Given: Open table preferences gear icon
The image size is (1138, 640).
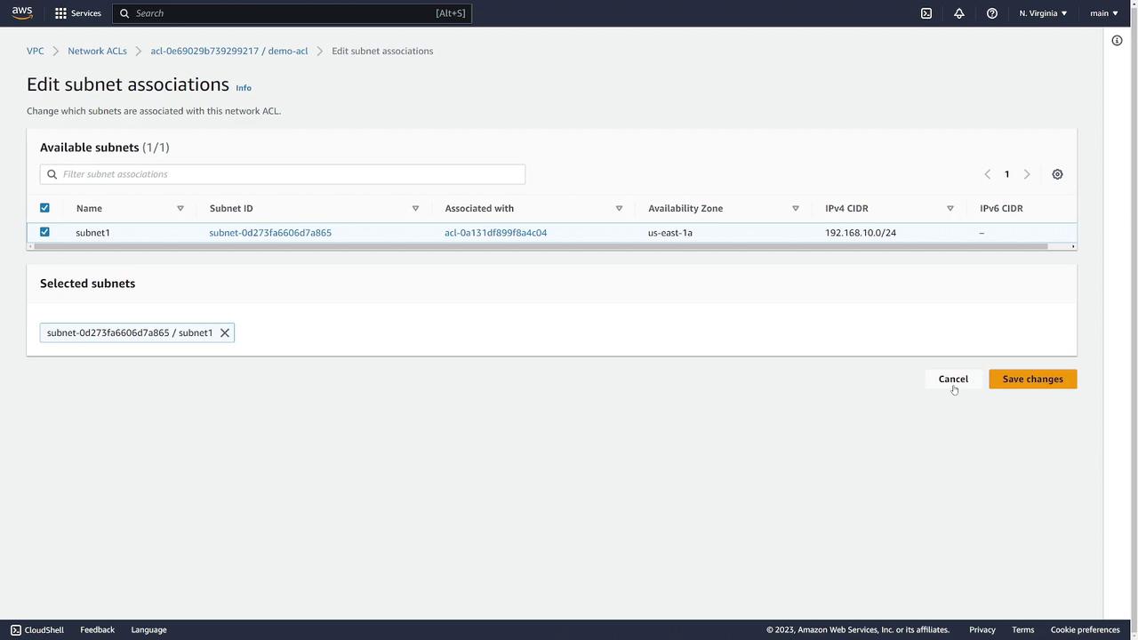Looking at the screenshot, I should tap(1057, 174).
